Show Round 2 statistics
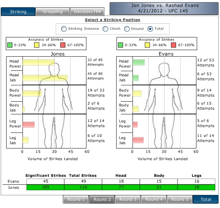The height and width of the screenshot is (208, 220). pos(102,199)
